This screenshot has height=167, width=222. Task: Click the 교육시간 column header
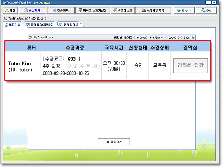(x=114, y=48)
